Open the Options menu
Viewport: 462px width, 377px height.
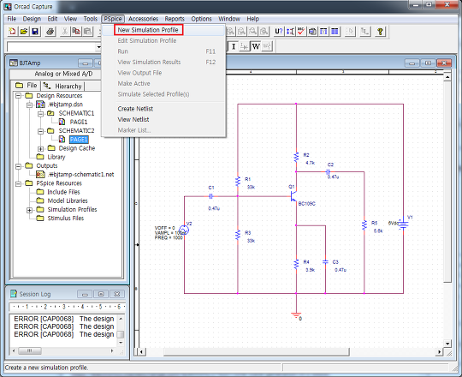click(x=201, y=19)
